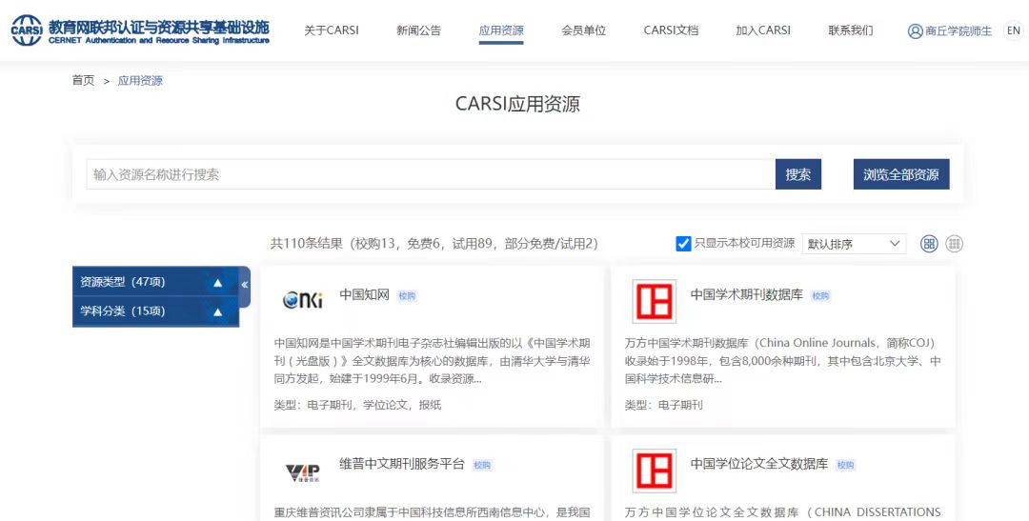Click 校购 badge next to 中国学术期刊数据库
Image resolution: width=1029 pixels, height=521 pixels.
pos(820,296)
